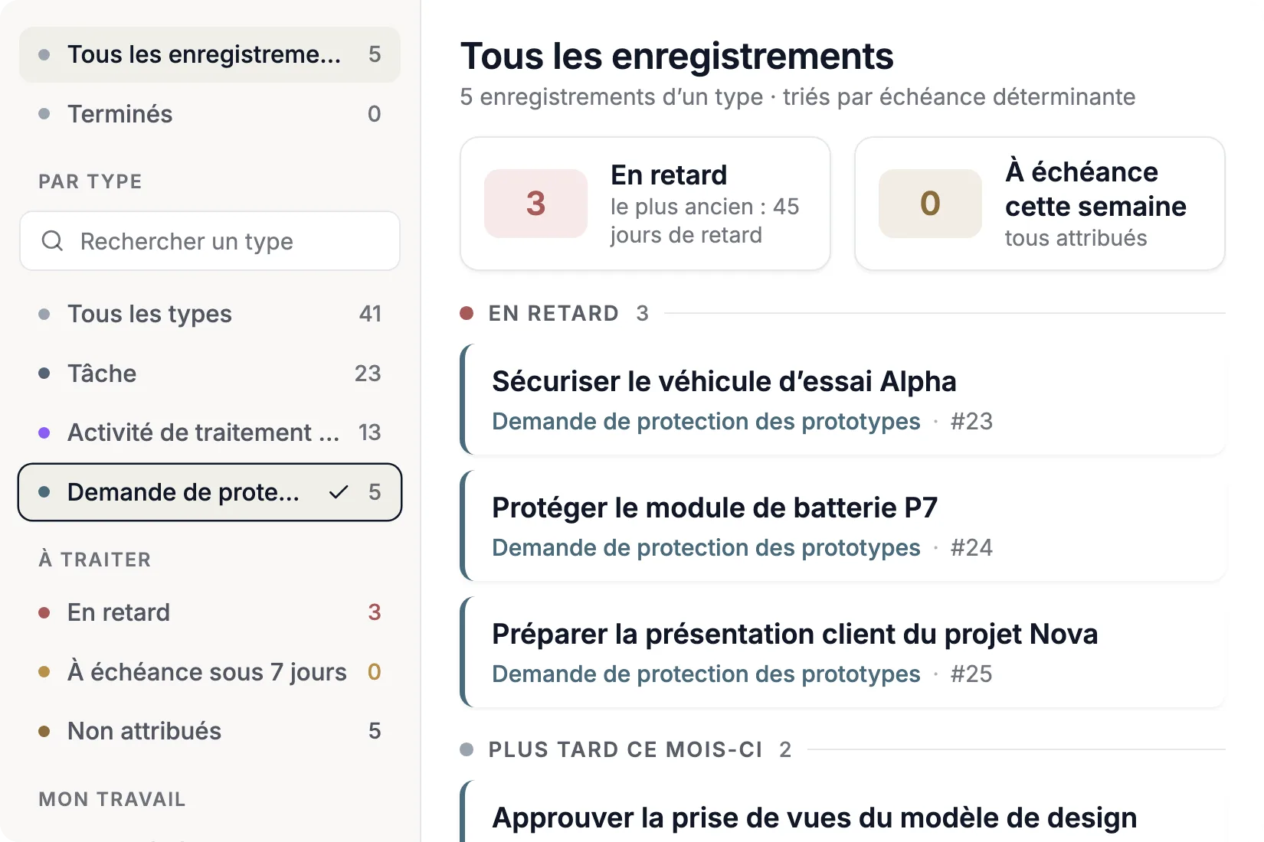Show Non attribués records

coord(210,731)
